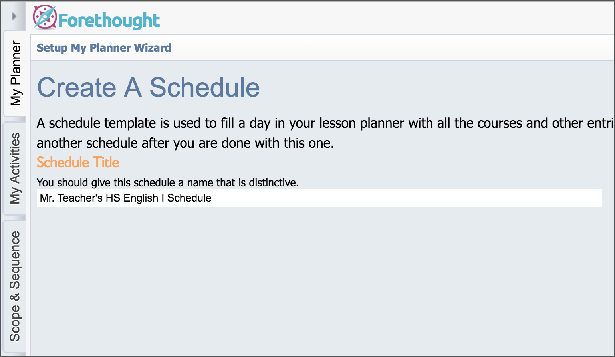The width and height of the screenshot is (615, 357).
Task: Open the My Planner side tab
Action: (16, 73)
